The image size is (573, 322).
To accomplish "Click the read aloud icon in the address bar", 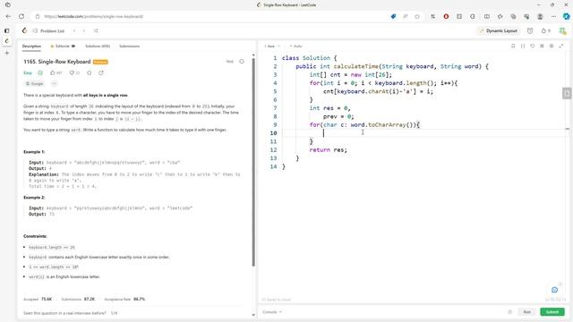I will coord(406,16).
